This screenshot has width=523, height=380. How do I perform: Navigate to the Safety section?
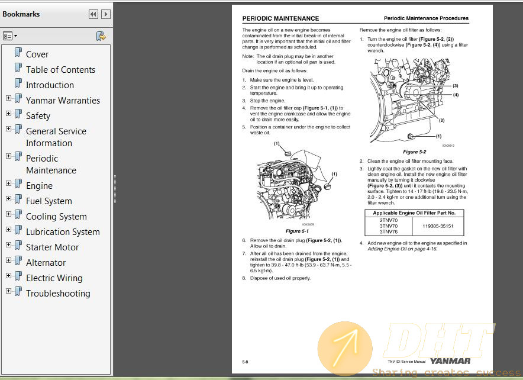(x=38, y=116)
